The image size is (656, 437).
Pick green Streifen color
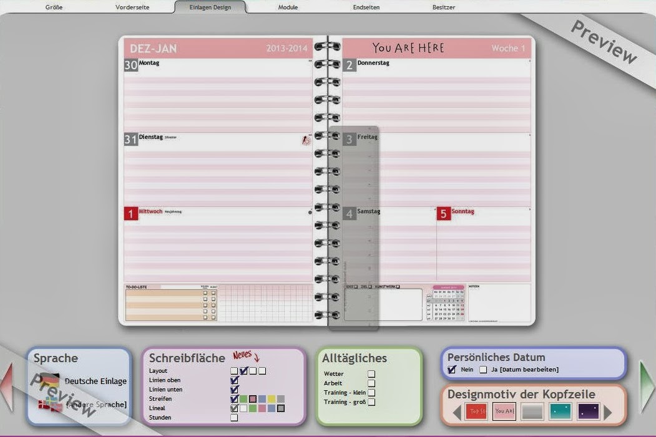point(243,399)
